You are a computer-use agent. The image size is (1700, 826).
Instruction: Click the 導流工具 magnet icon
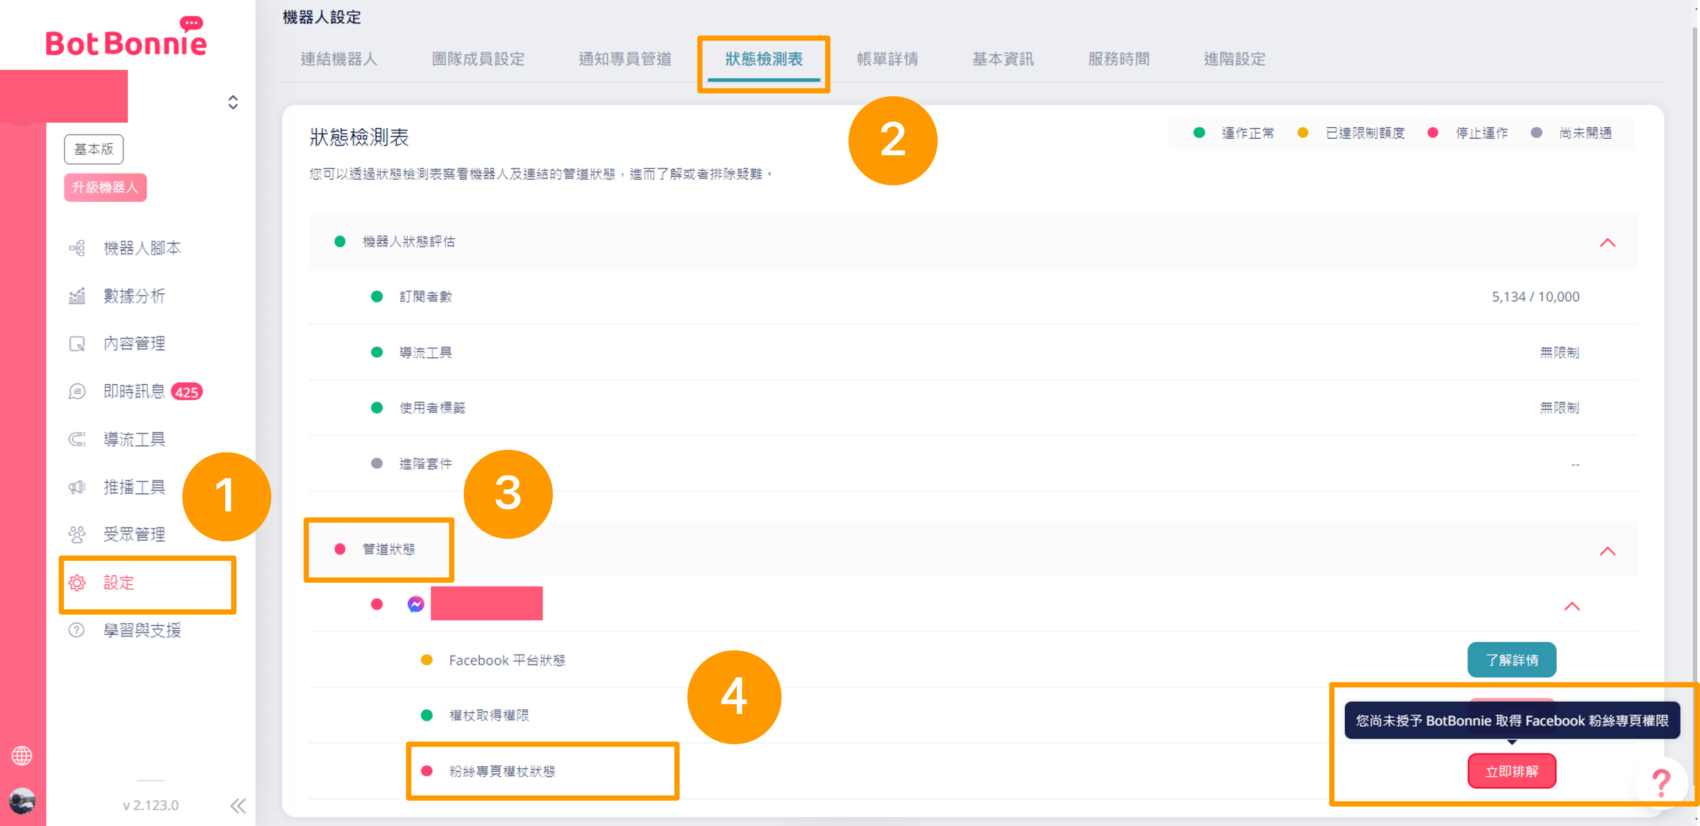point(77,439)
